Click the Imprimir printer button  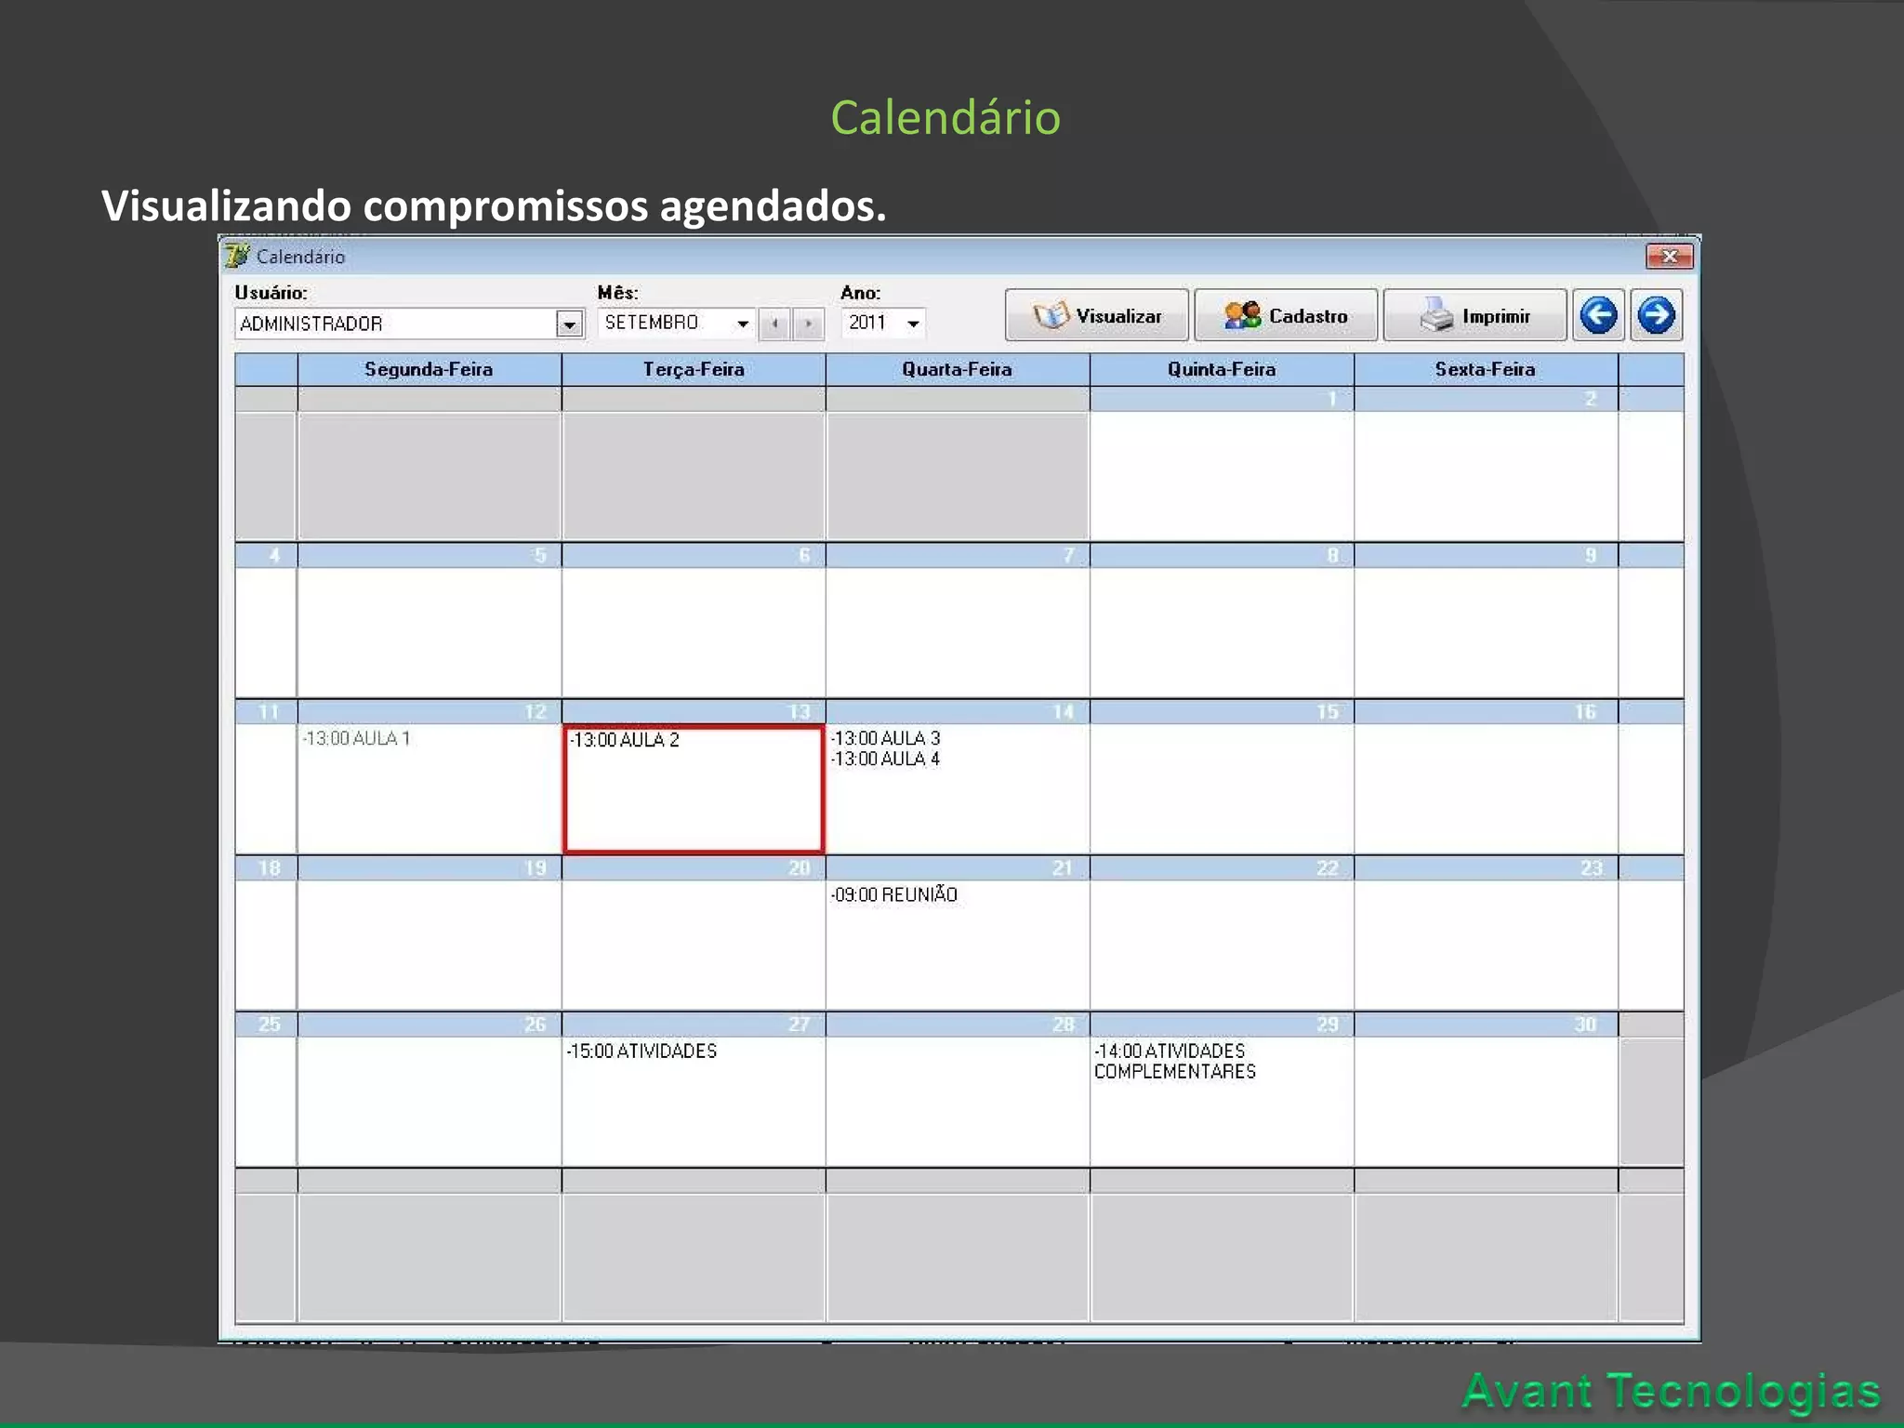click(x=1474, y=316)
